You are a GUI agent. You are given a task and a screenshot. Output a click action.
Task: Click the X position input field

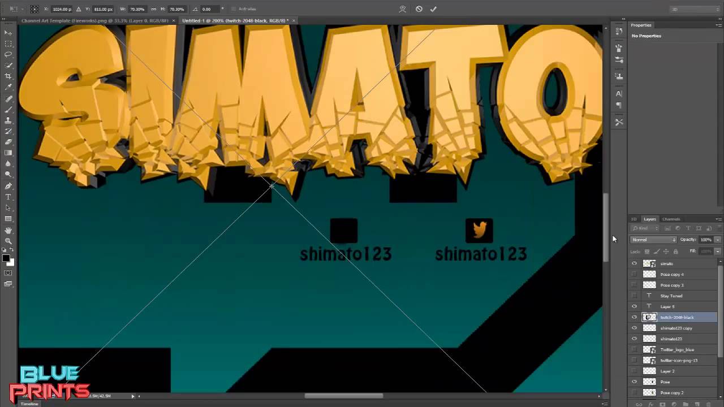click(x=62, y=9)
